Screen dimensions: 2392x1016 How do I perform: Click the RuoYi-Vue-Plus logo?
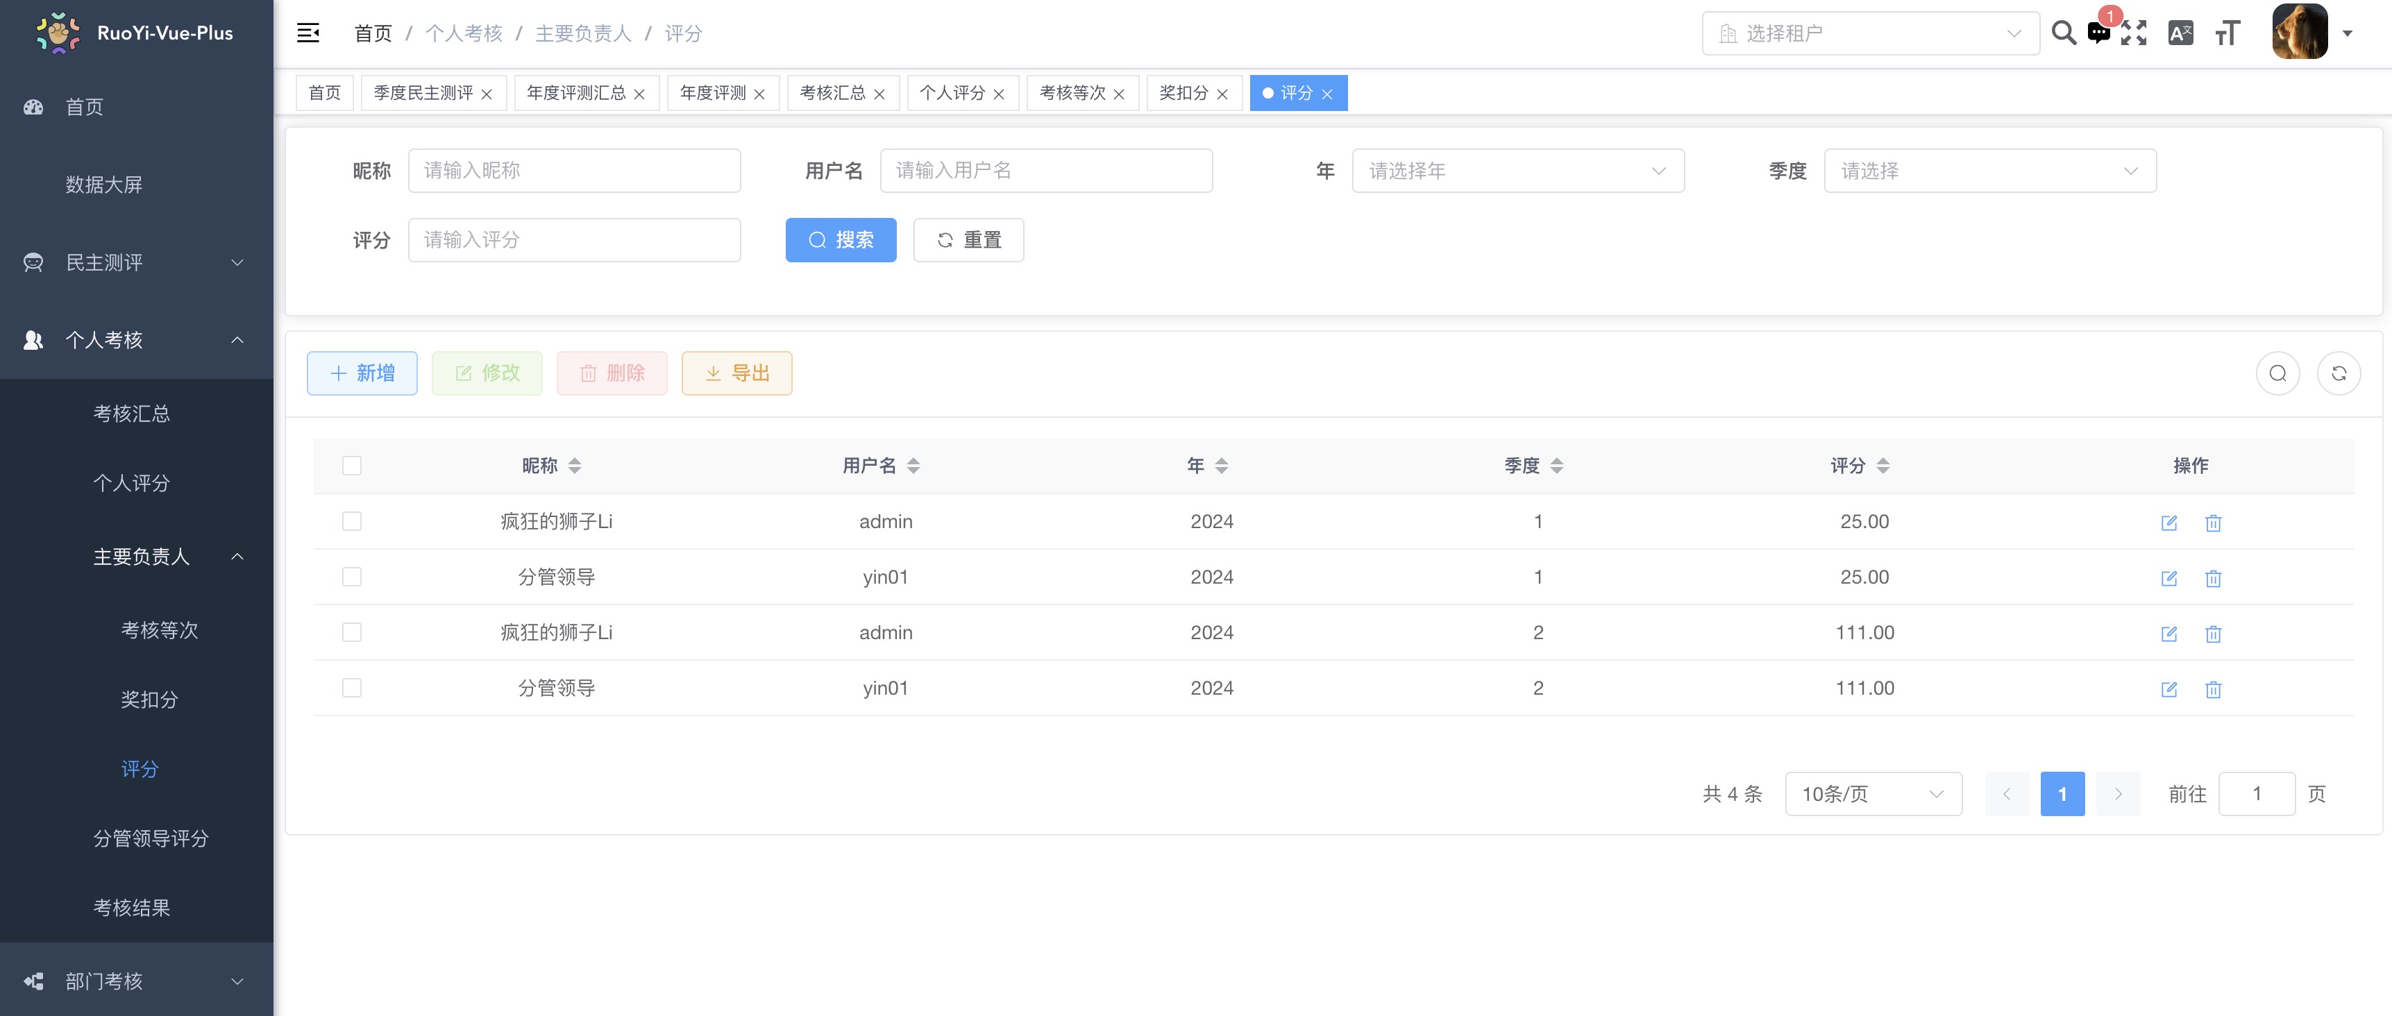coord(135,33)
